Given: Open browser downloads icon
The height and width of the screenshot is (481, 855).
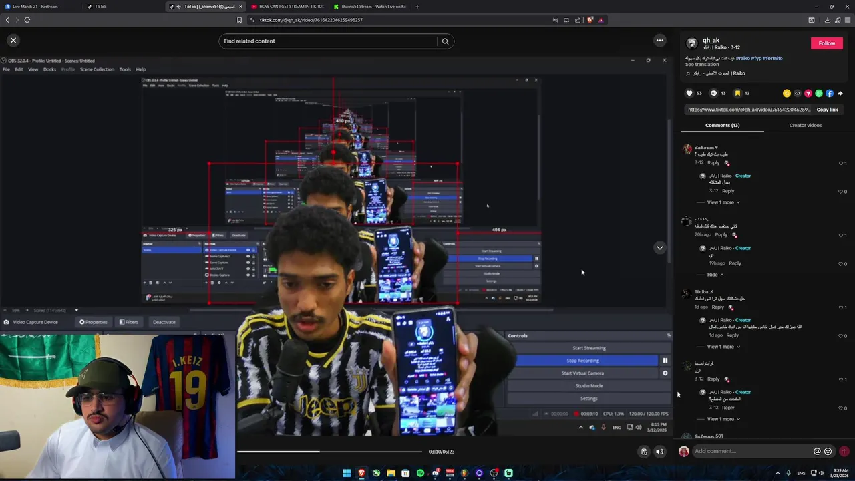Looking at the screenshot, I should coord(827,20).
